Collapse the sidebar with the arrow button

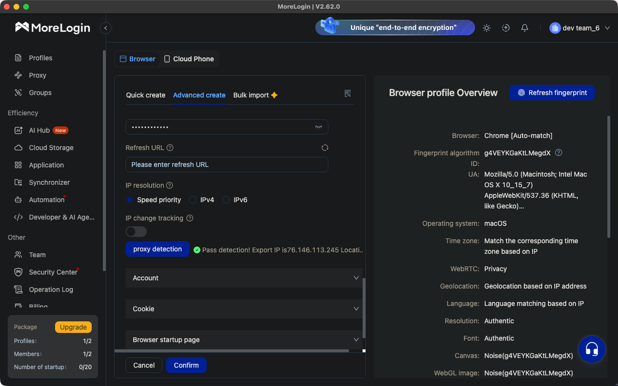pyautogui.click(x=106, y=28)
